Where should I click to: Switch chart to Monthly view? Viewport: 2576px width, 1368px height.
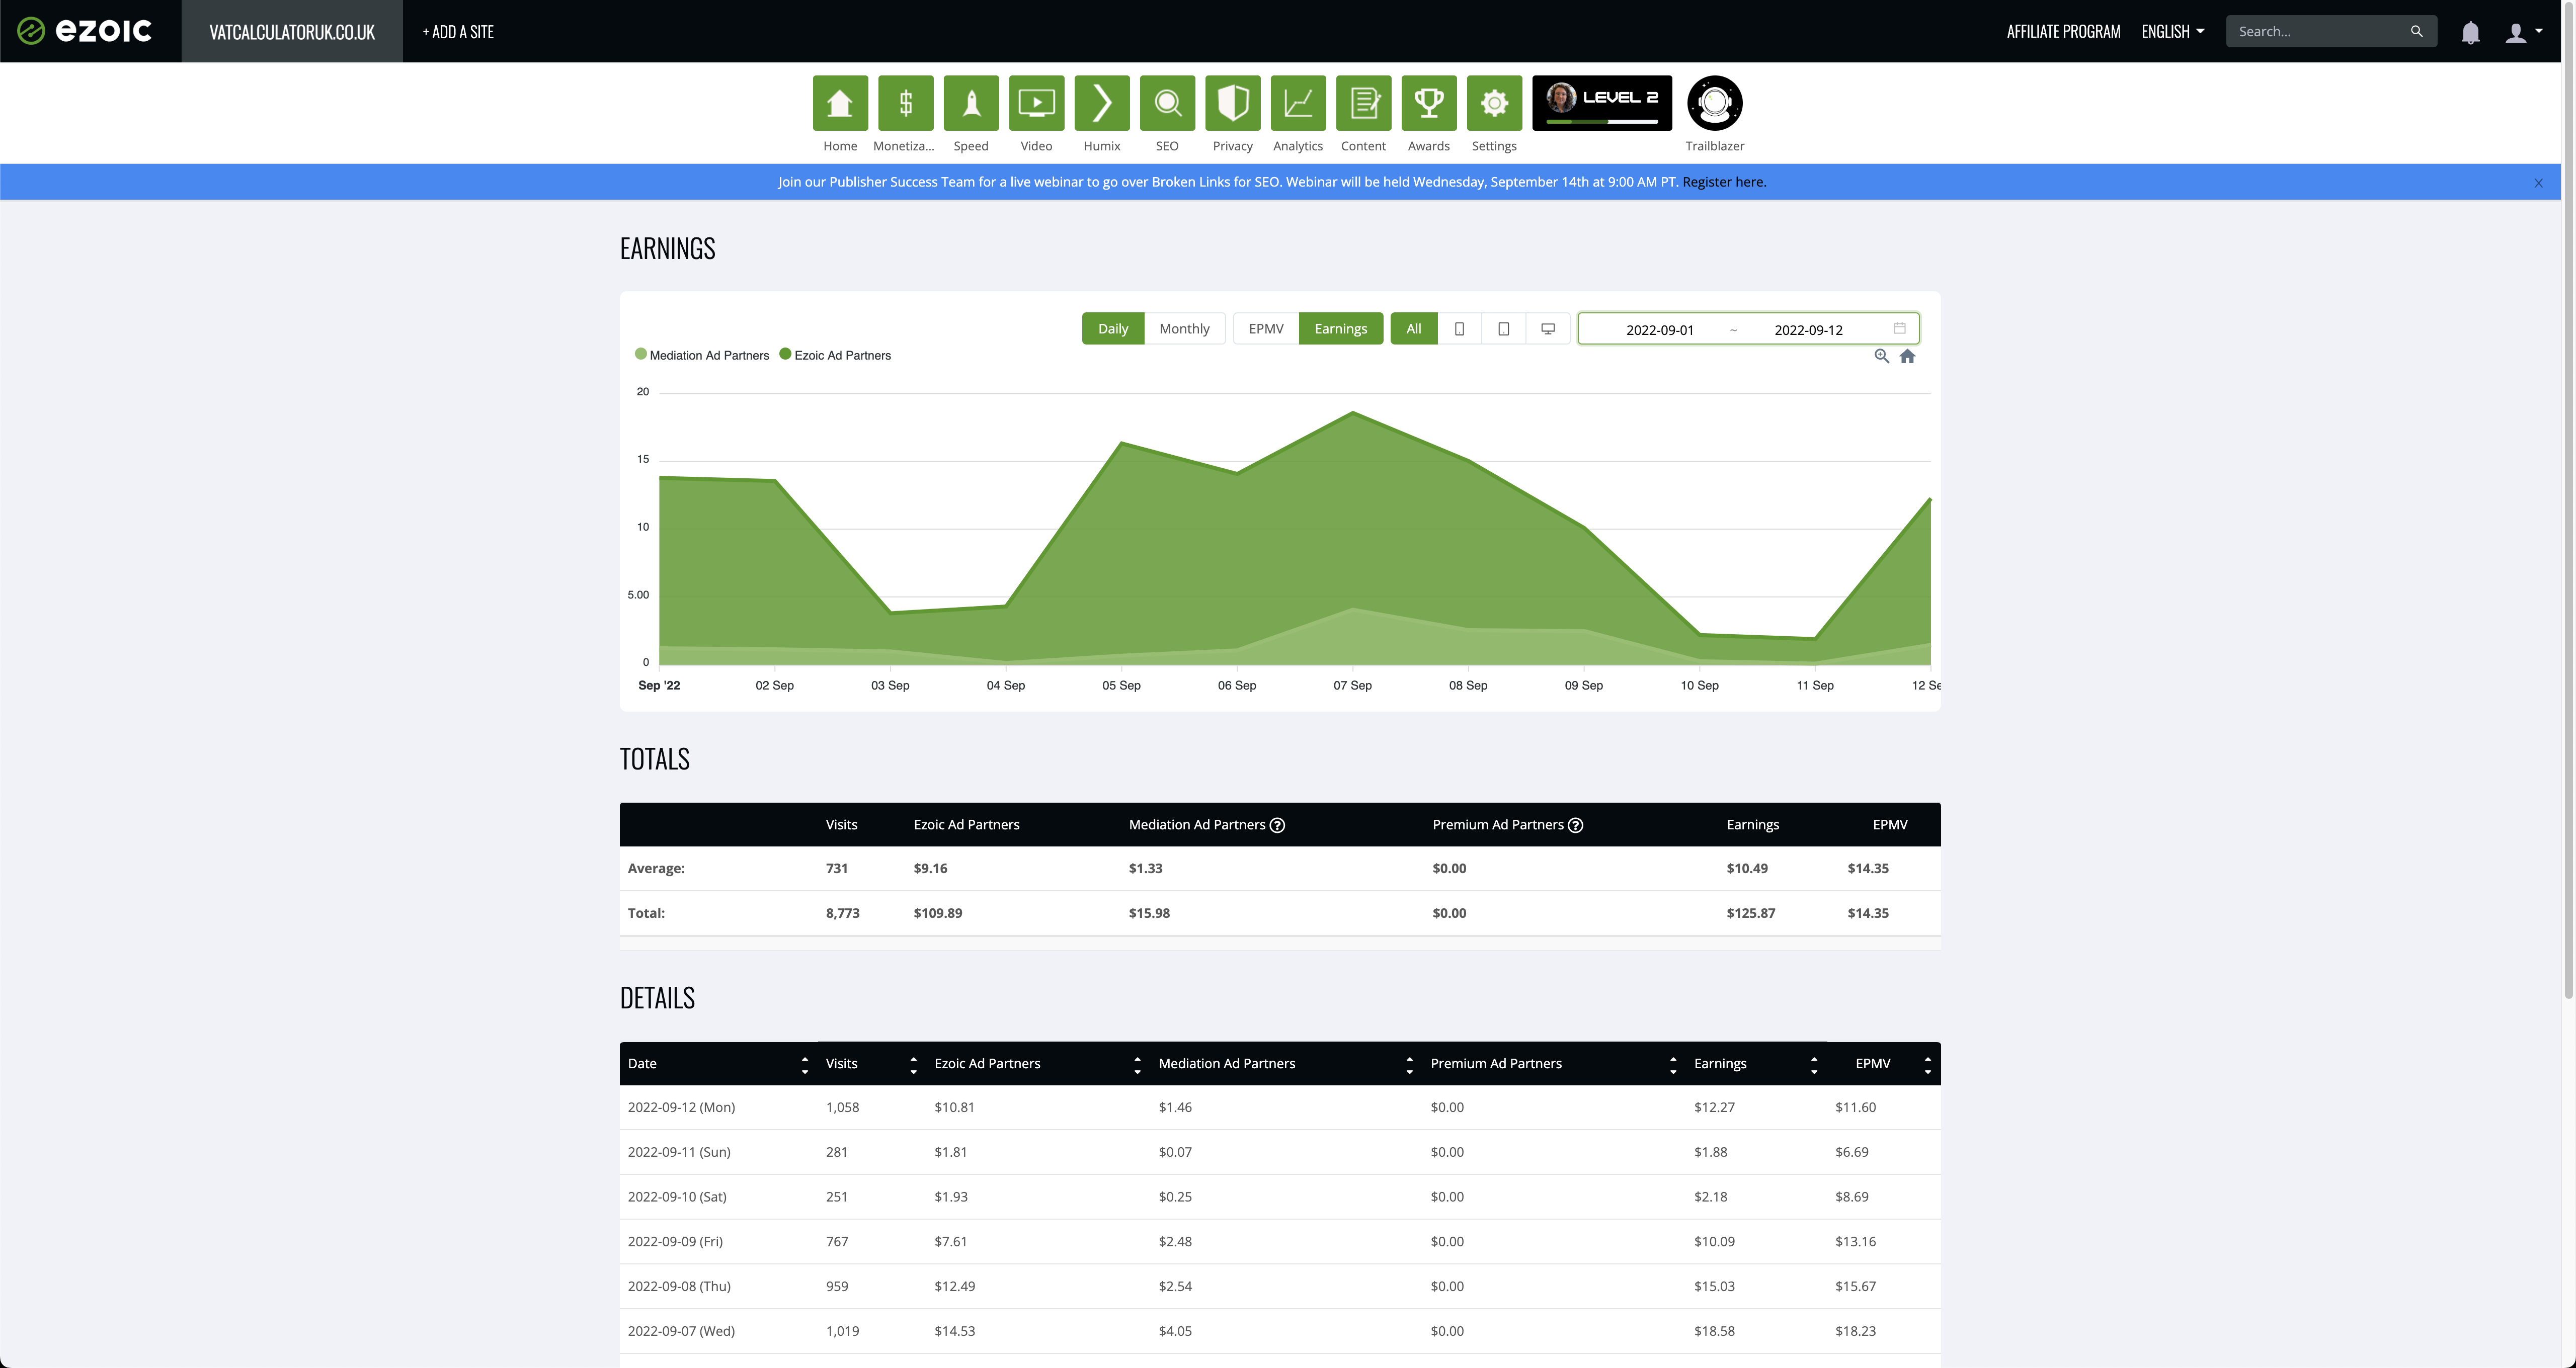click(x=1184, y=329)
